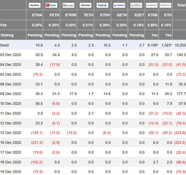The width and height of the screenshot is (186, 175).
Task: Click the 08 Dec 2025 date label
Action: pos(10,84)
